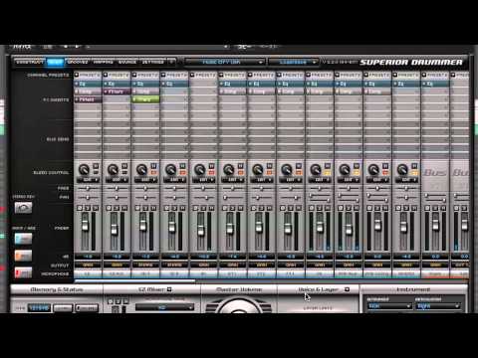Toggle phase invert on the first channel
This screenshot has height=358, width=478.
pyautogui.click(x=80, y=208)
